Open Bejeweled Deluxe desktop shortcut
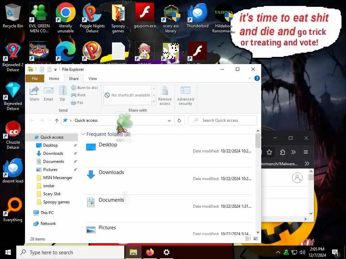This screenshot has width=346, height=259. [13, 96]
